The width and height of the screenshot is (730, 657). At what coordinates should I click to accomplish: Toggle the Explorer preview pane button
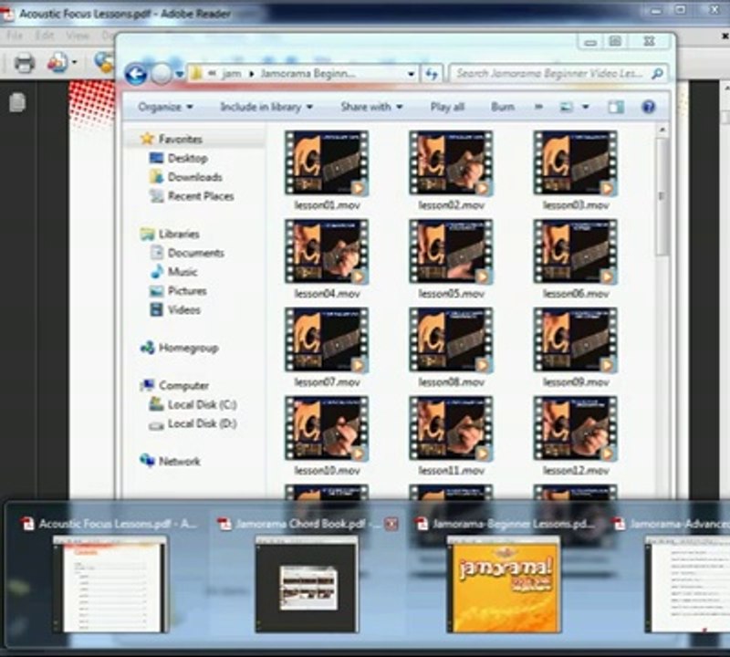pos(615,107)
